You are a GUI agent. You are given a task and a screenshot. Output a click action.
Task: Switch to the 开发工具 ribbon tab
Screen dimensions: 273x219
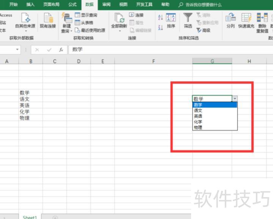pyautogui.click(x=144, y=4)
